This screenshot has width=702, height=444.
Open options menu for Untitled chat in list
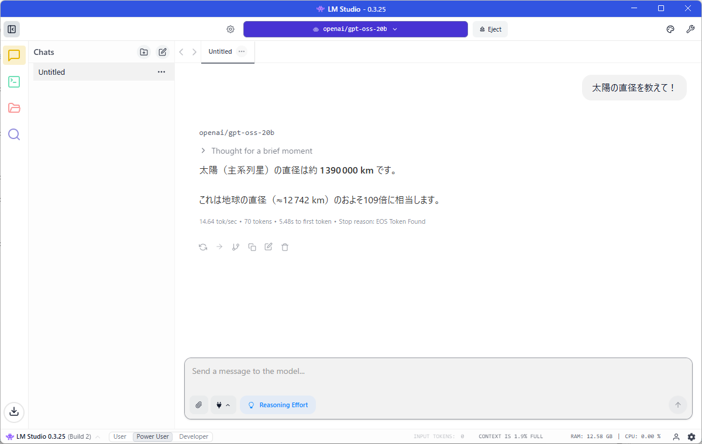(161, 72)
